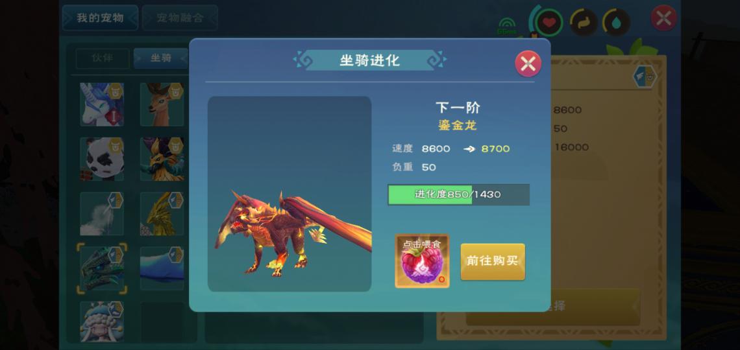Tap the 点击喂食 berry feed item
The width and height of the screenshot is (740, 350).
click(x=422, y=261)
